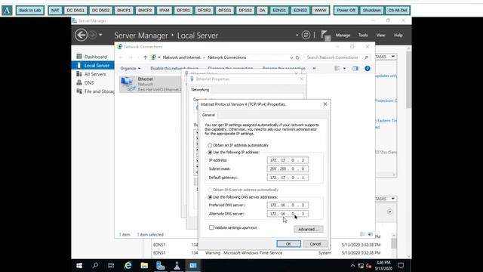Click the IP address field

pyautogui.click(x=288, y=160)
